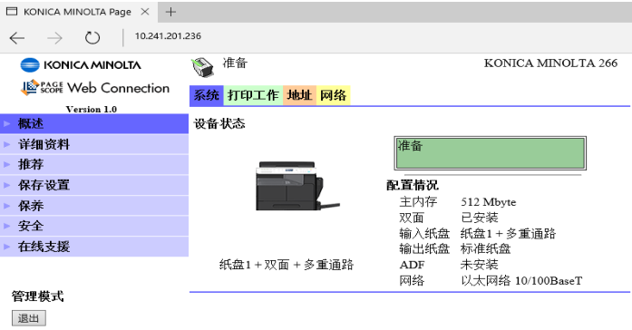Open the 安全 menu item

[x=94, y=226]
